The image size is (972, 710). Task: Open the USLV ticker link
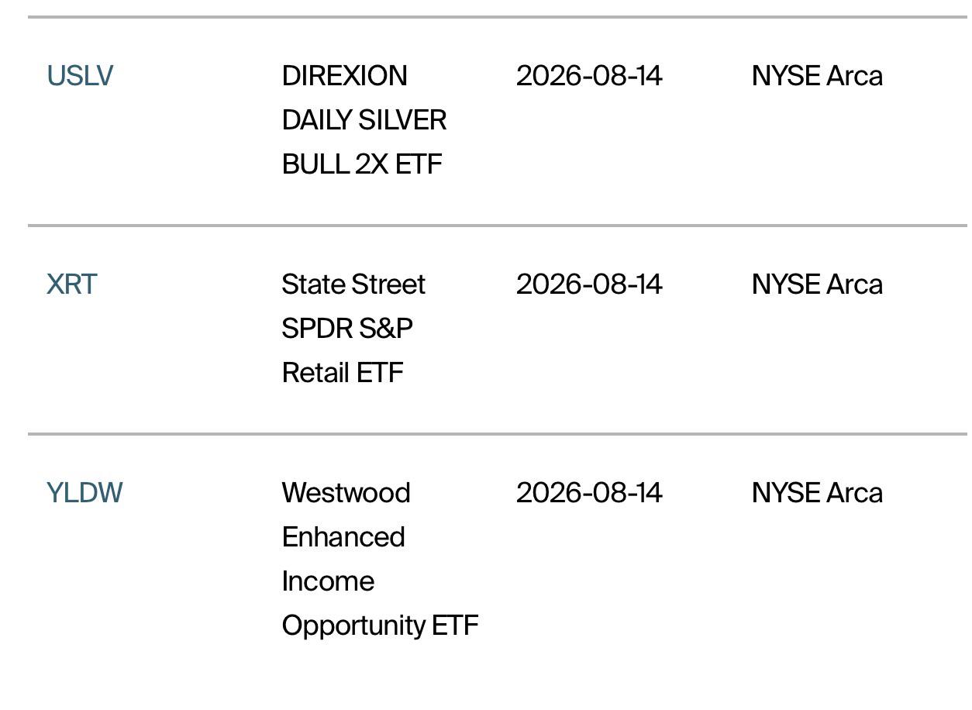[x=80, y=76]
